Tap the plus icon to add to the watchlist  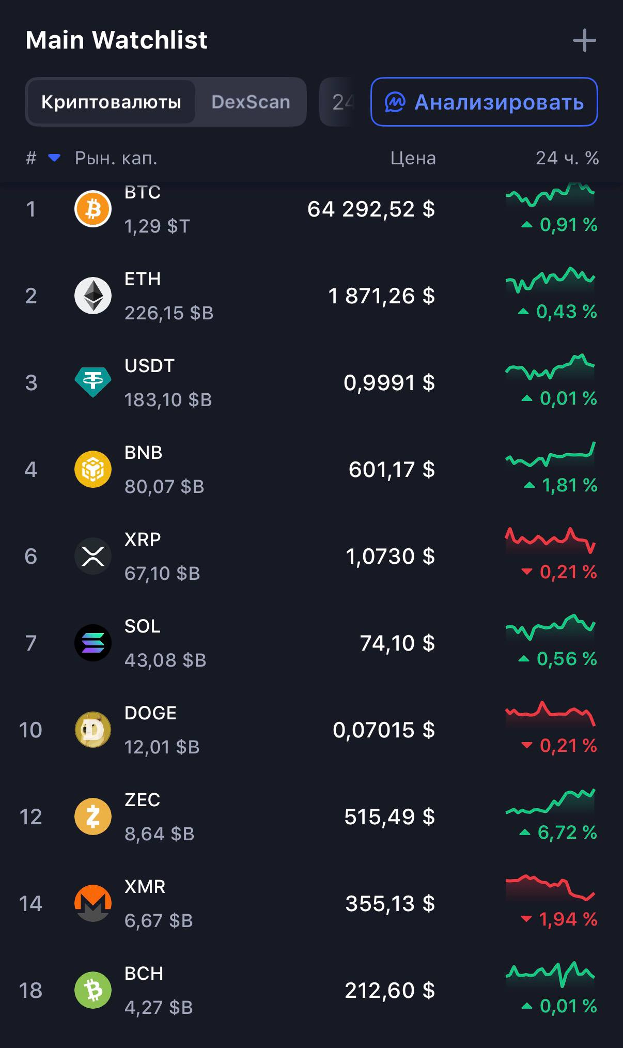(584, 40)
